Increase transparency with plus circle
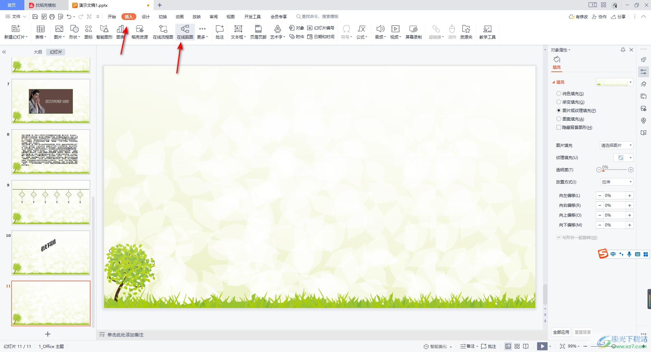Image resolution: width=651 pixels, height=352 pixels. coord(631,170)
